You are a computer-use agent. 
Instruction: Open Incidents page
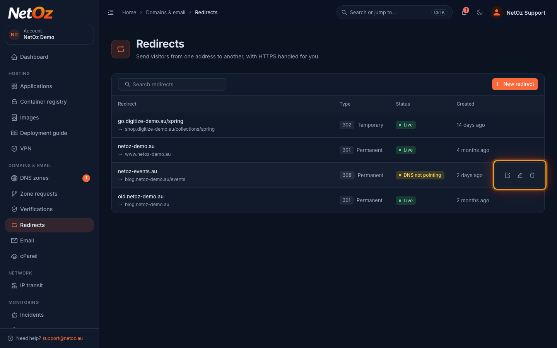49,315
